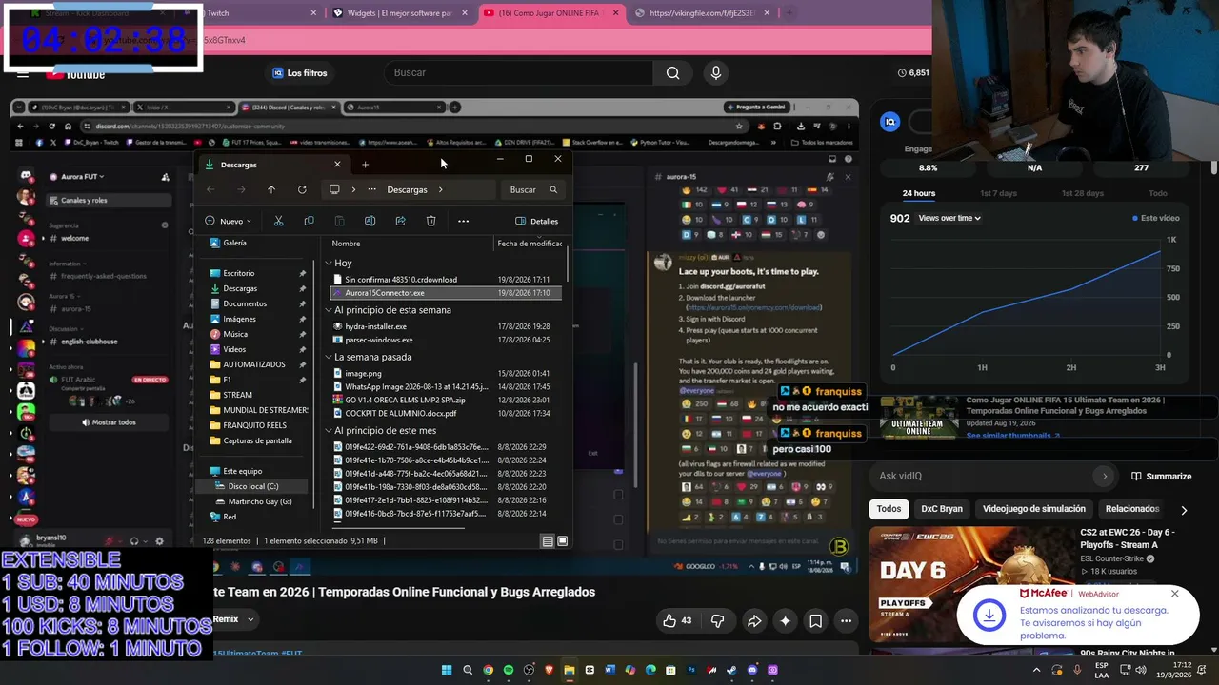The width and height of the screenshot is (1219, 685).
Task: Open the video's more actions menu
Action: [x=846, y=621]
